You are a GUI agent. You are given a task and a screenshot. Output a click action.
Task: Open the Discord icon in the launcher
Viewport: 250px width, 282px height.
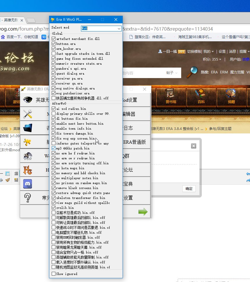[x=28, y=184]
